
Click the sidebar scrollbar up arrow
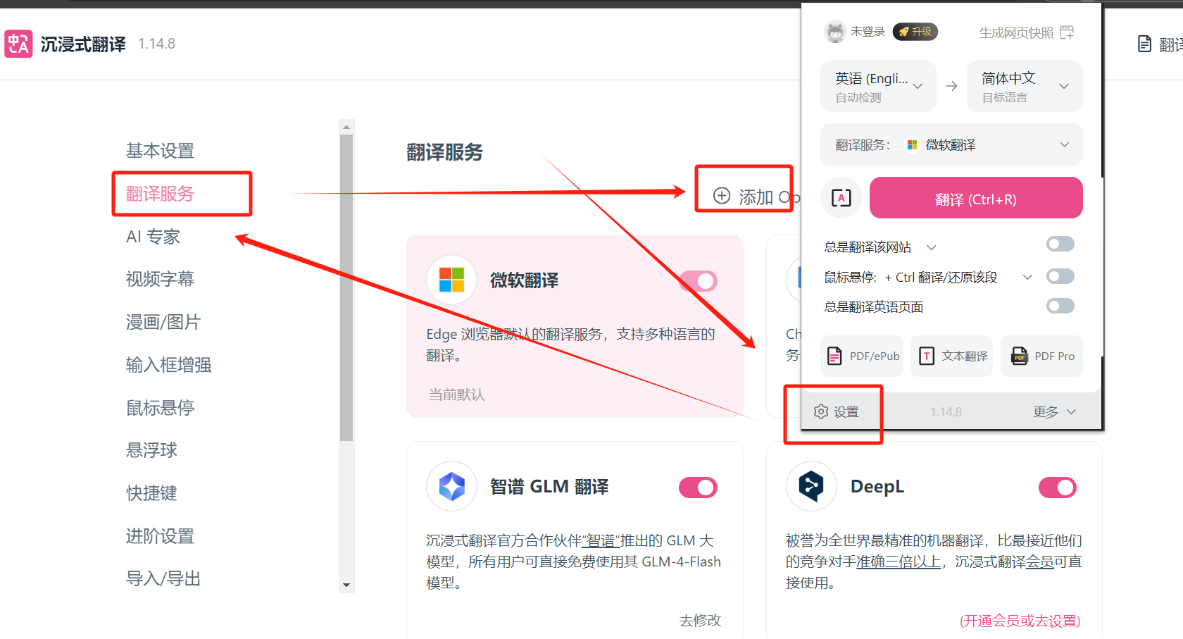coord(346,128)
